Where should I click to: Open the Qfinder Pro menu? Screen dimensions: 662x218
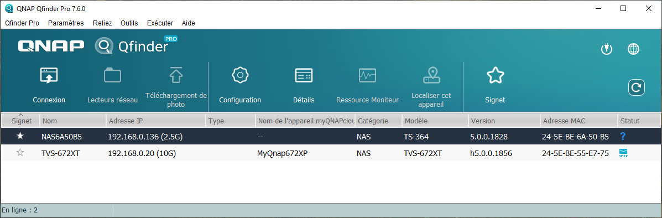tap(22, 23)
